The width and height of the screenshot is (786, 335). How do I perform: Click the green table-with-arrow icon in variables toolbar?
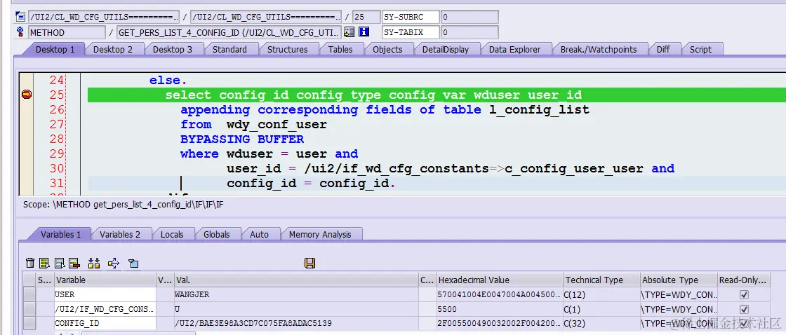45,263
